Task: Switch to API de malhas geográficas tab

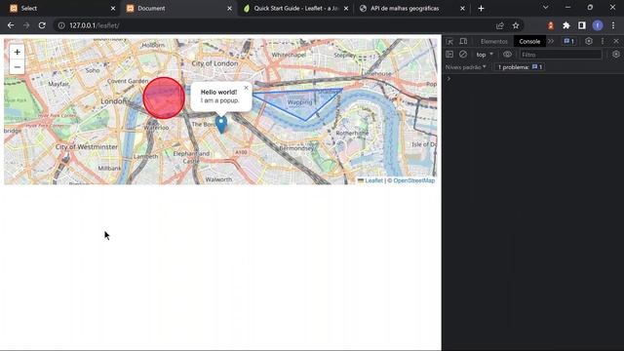Action: pyautogui.click(x=411, y=9)
